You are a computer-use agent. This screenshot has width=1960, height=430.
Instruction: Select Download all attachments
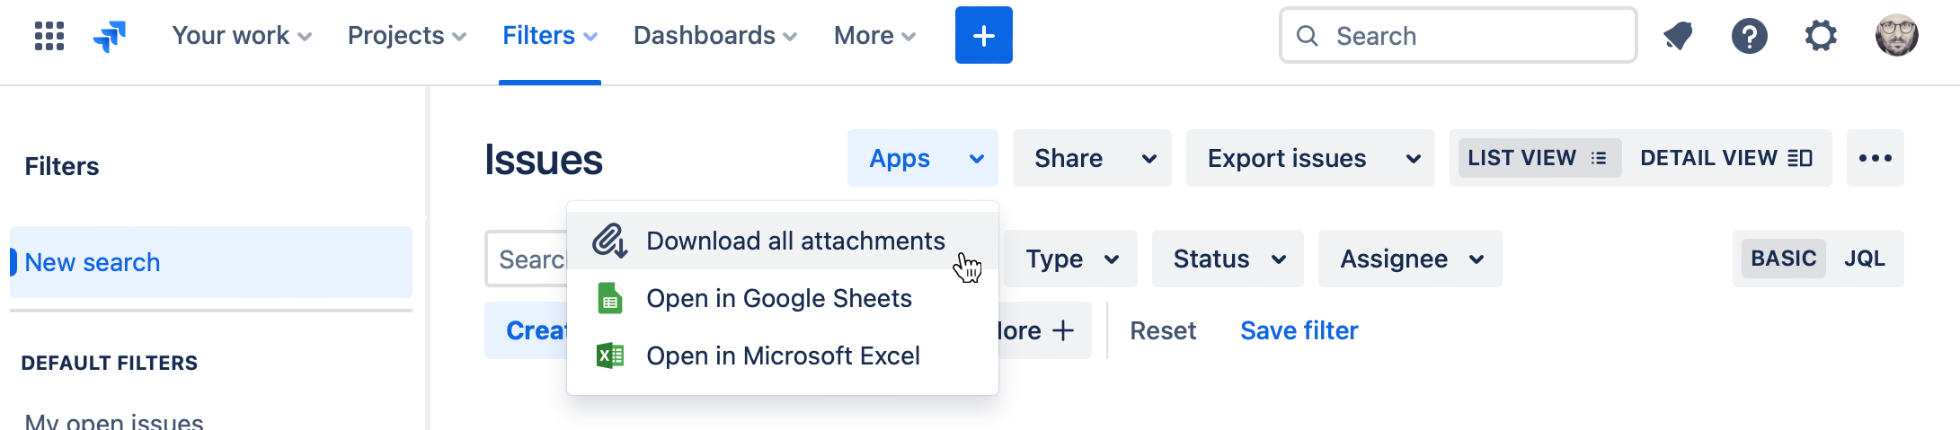794,241
